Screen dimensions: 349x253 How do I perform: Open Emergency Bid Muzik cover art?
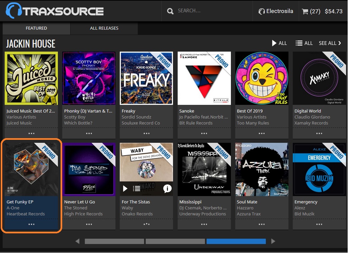pyautogui.click(x=319, y=169)
